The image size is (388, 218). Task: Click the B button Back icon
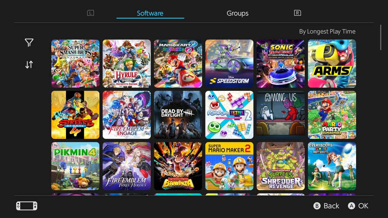317,206
